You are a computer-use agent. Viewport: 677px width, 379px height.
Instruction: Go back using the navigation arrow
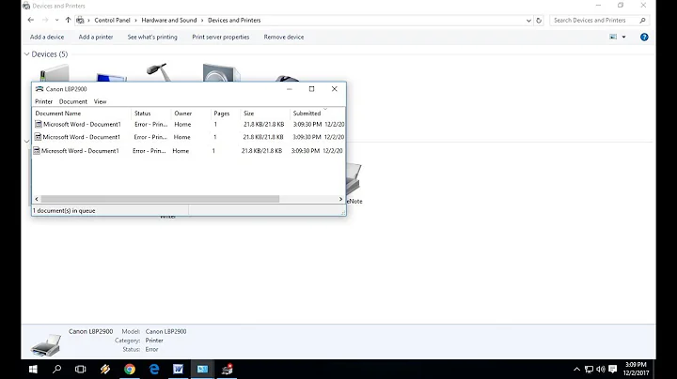pyautogui.click(x=31, y=20)
